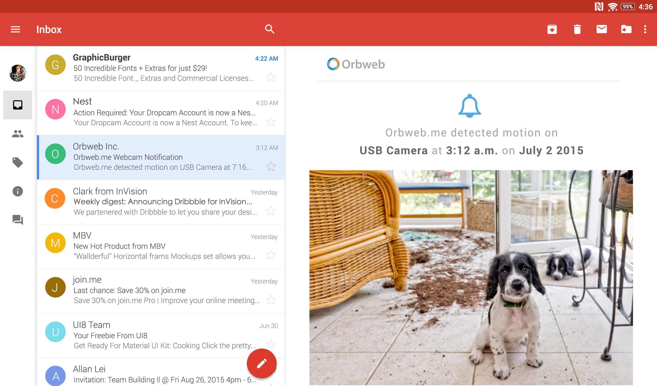Click the Wi-Fi status bar icon
657x386 pixels.
[612, 6]
